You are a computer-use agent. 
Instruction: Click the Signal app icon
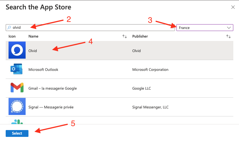17,106
